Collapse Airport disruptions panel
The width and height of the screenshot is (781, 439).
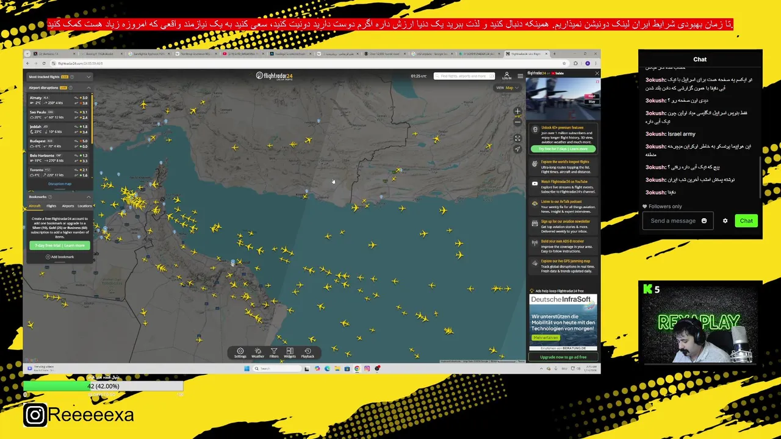click(x=88, y=88)
